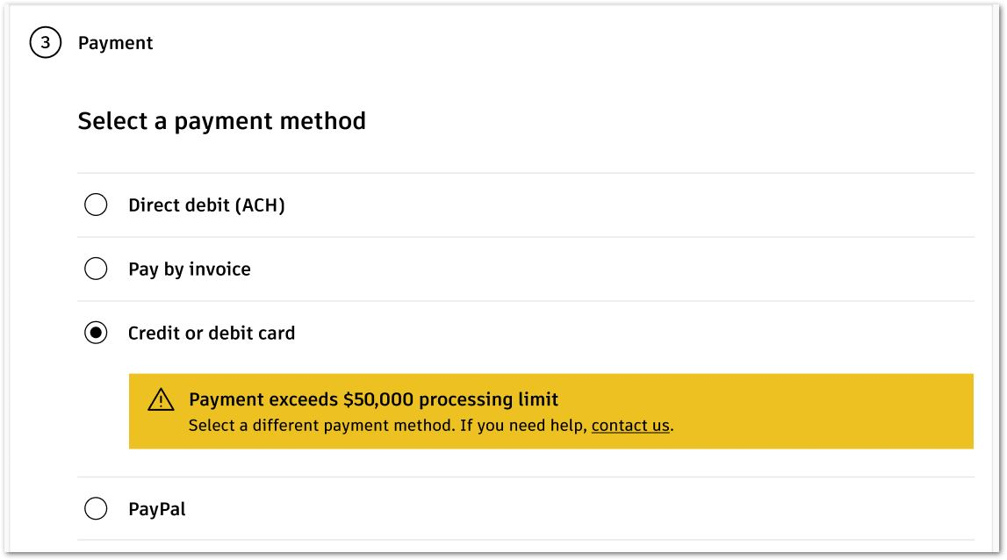
Task: Click empty area of the yellow warning banner
Action: point(822,411)
